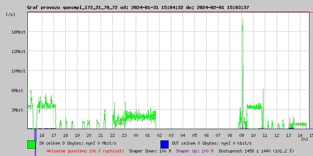This screenshot has height=156, width=313.
Task: Select hour 17 on the time axis
Action: [54, 135]
